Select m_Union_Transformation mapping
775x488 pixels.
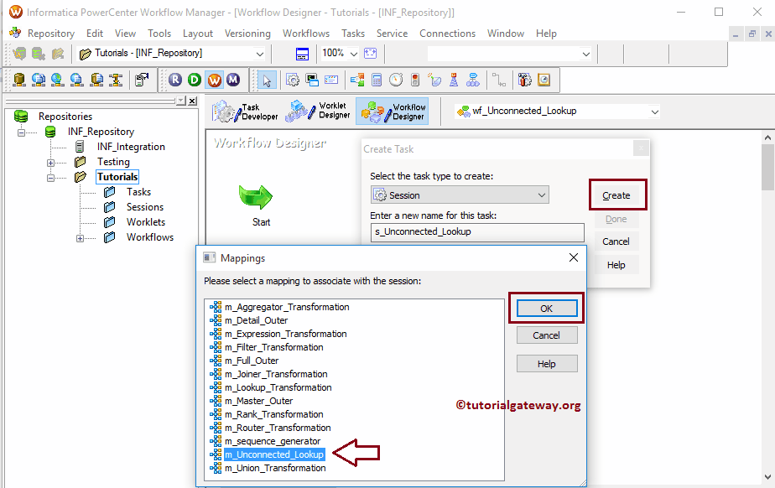click(275, 468)
